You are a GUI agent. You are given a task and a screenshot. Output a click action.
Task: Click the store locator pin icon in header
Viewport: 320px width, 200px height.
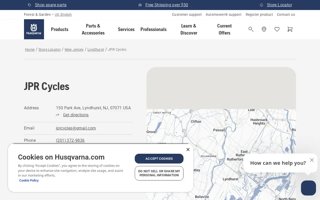tap(264, 29)
